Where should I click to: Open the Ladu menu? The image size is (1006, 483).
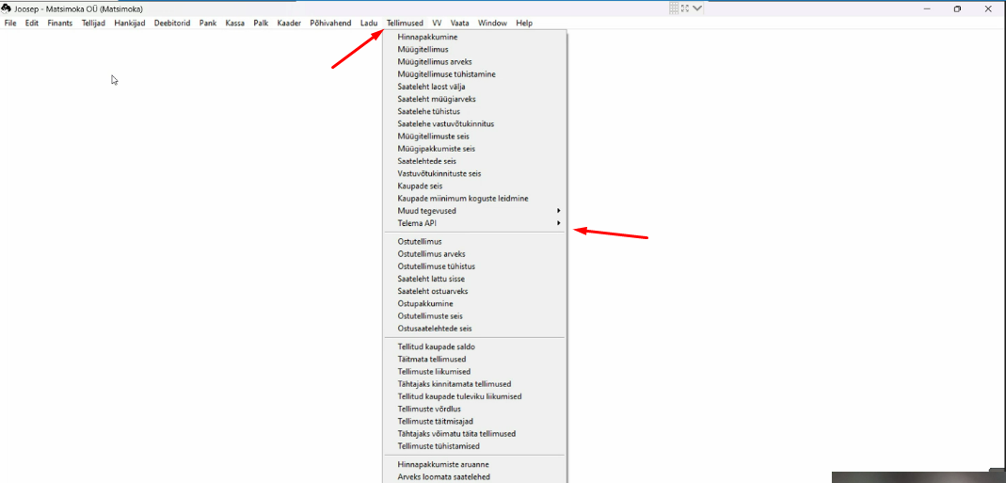[x=369, y=23]
